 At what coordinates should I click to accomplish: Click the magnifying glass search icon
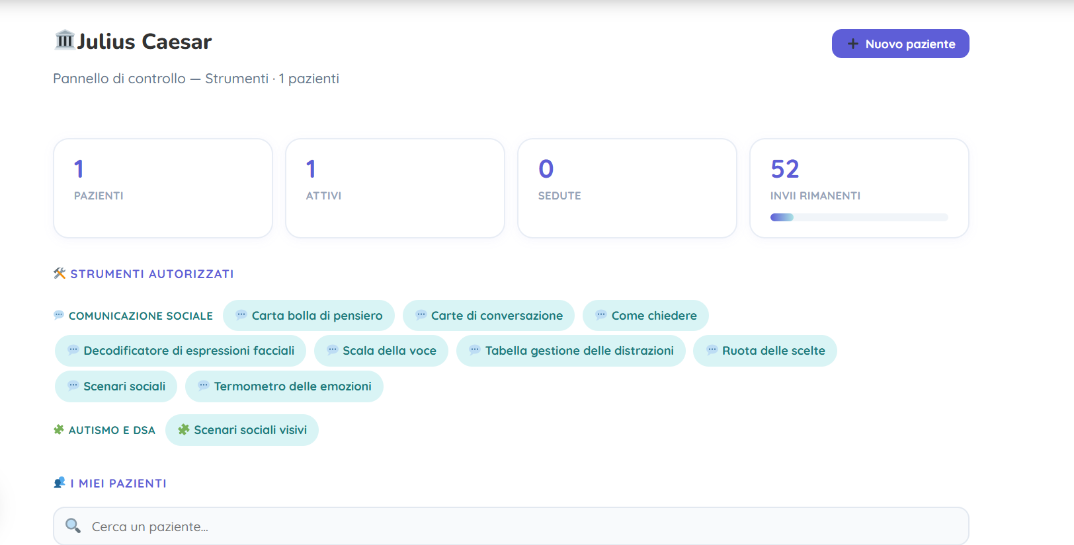(73, 526)
